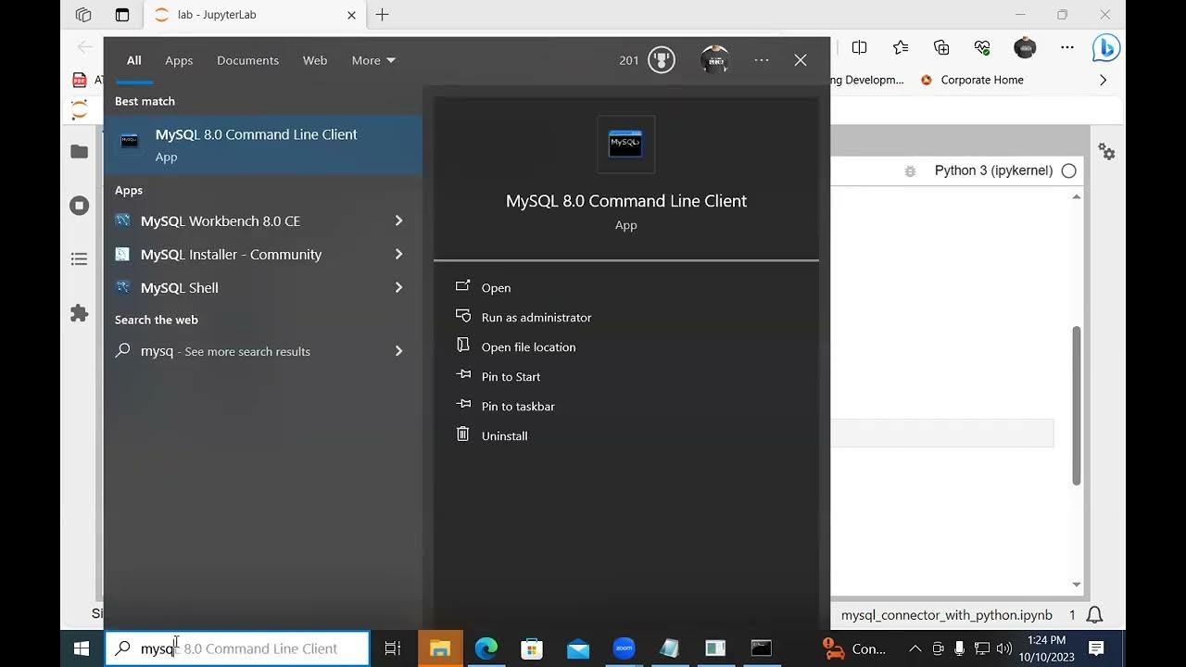Expand the More filter dropdown
Screen dimensions: 1186x667
[373, 60]
